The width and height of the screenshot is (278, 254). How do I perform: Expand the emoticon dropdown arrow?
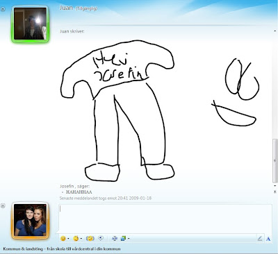[68, 239]
